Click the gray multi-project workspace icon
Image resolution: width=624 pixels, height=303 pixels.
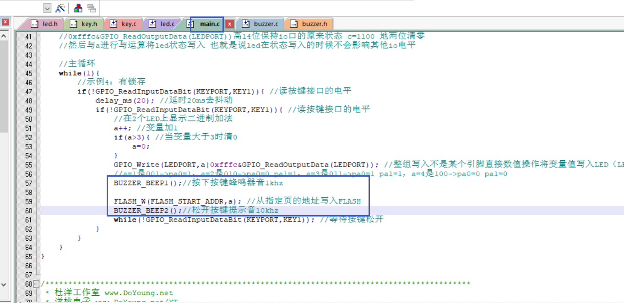[x=92, y=8]
